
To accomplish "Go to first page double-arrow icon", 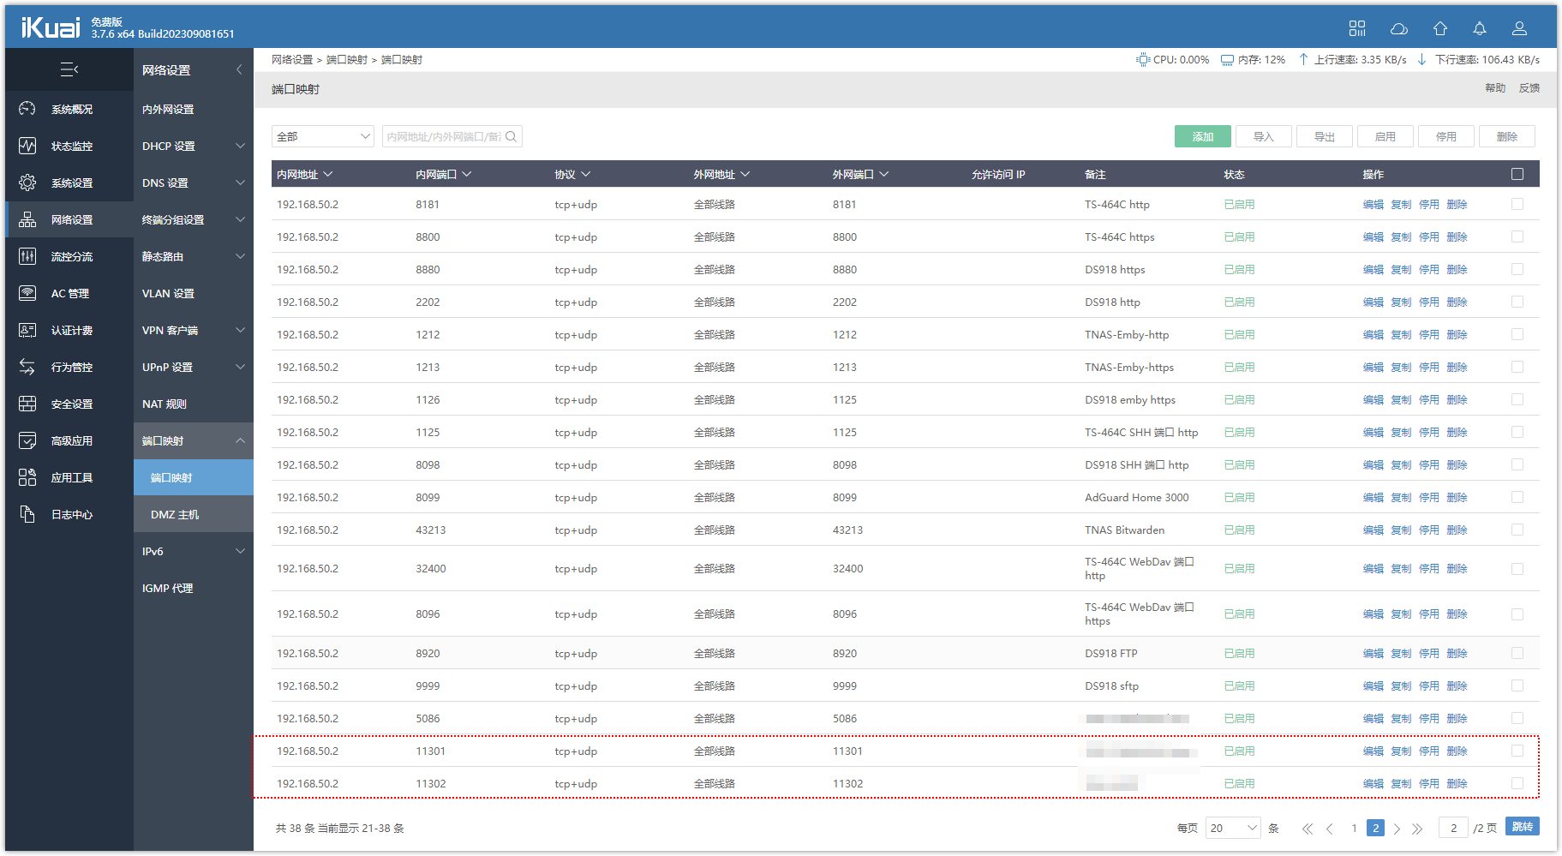I will click(1308, 829).
